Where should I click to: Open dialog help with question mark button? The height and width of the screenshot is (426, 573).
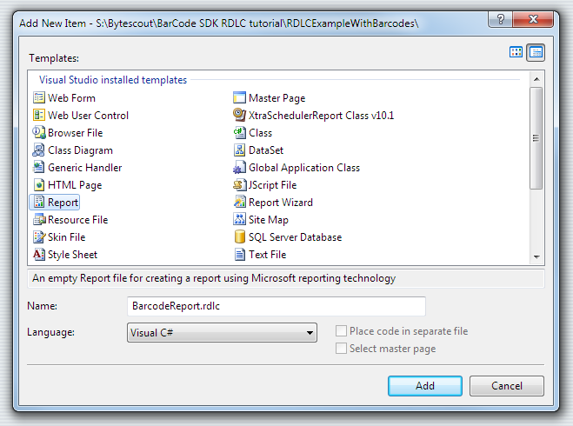tap(500, 18)
